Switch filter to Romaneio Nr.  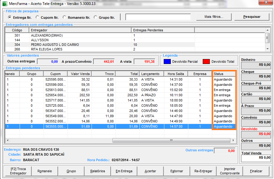coord(65,18)
